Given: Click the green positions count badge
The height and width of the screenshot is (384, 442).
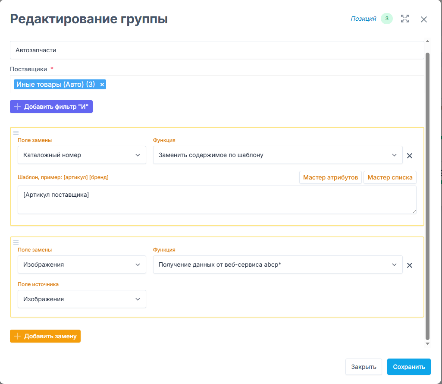Looking at the screenshot, I should point(387,19).
